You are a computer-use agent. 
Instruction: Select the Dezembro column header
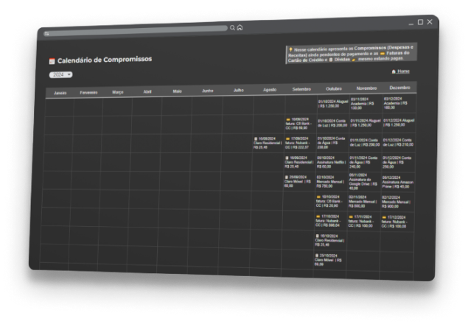coord(399,88)
